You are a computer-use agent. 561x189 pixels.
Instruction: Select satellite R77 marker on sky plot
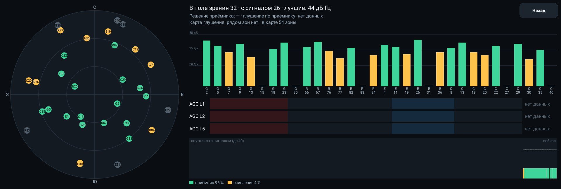pyautogui.click(x=60, y=30)
